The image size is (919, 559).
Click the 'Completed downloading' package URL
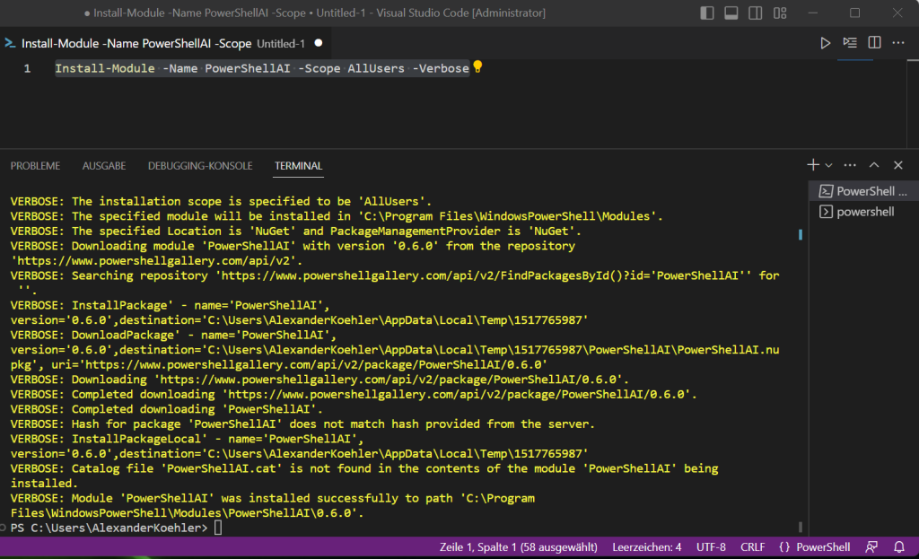click(458, 394)
